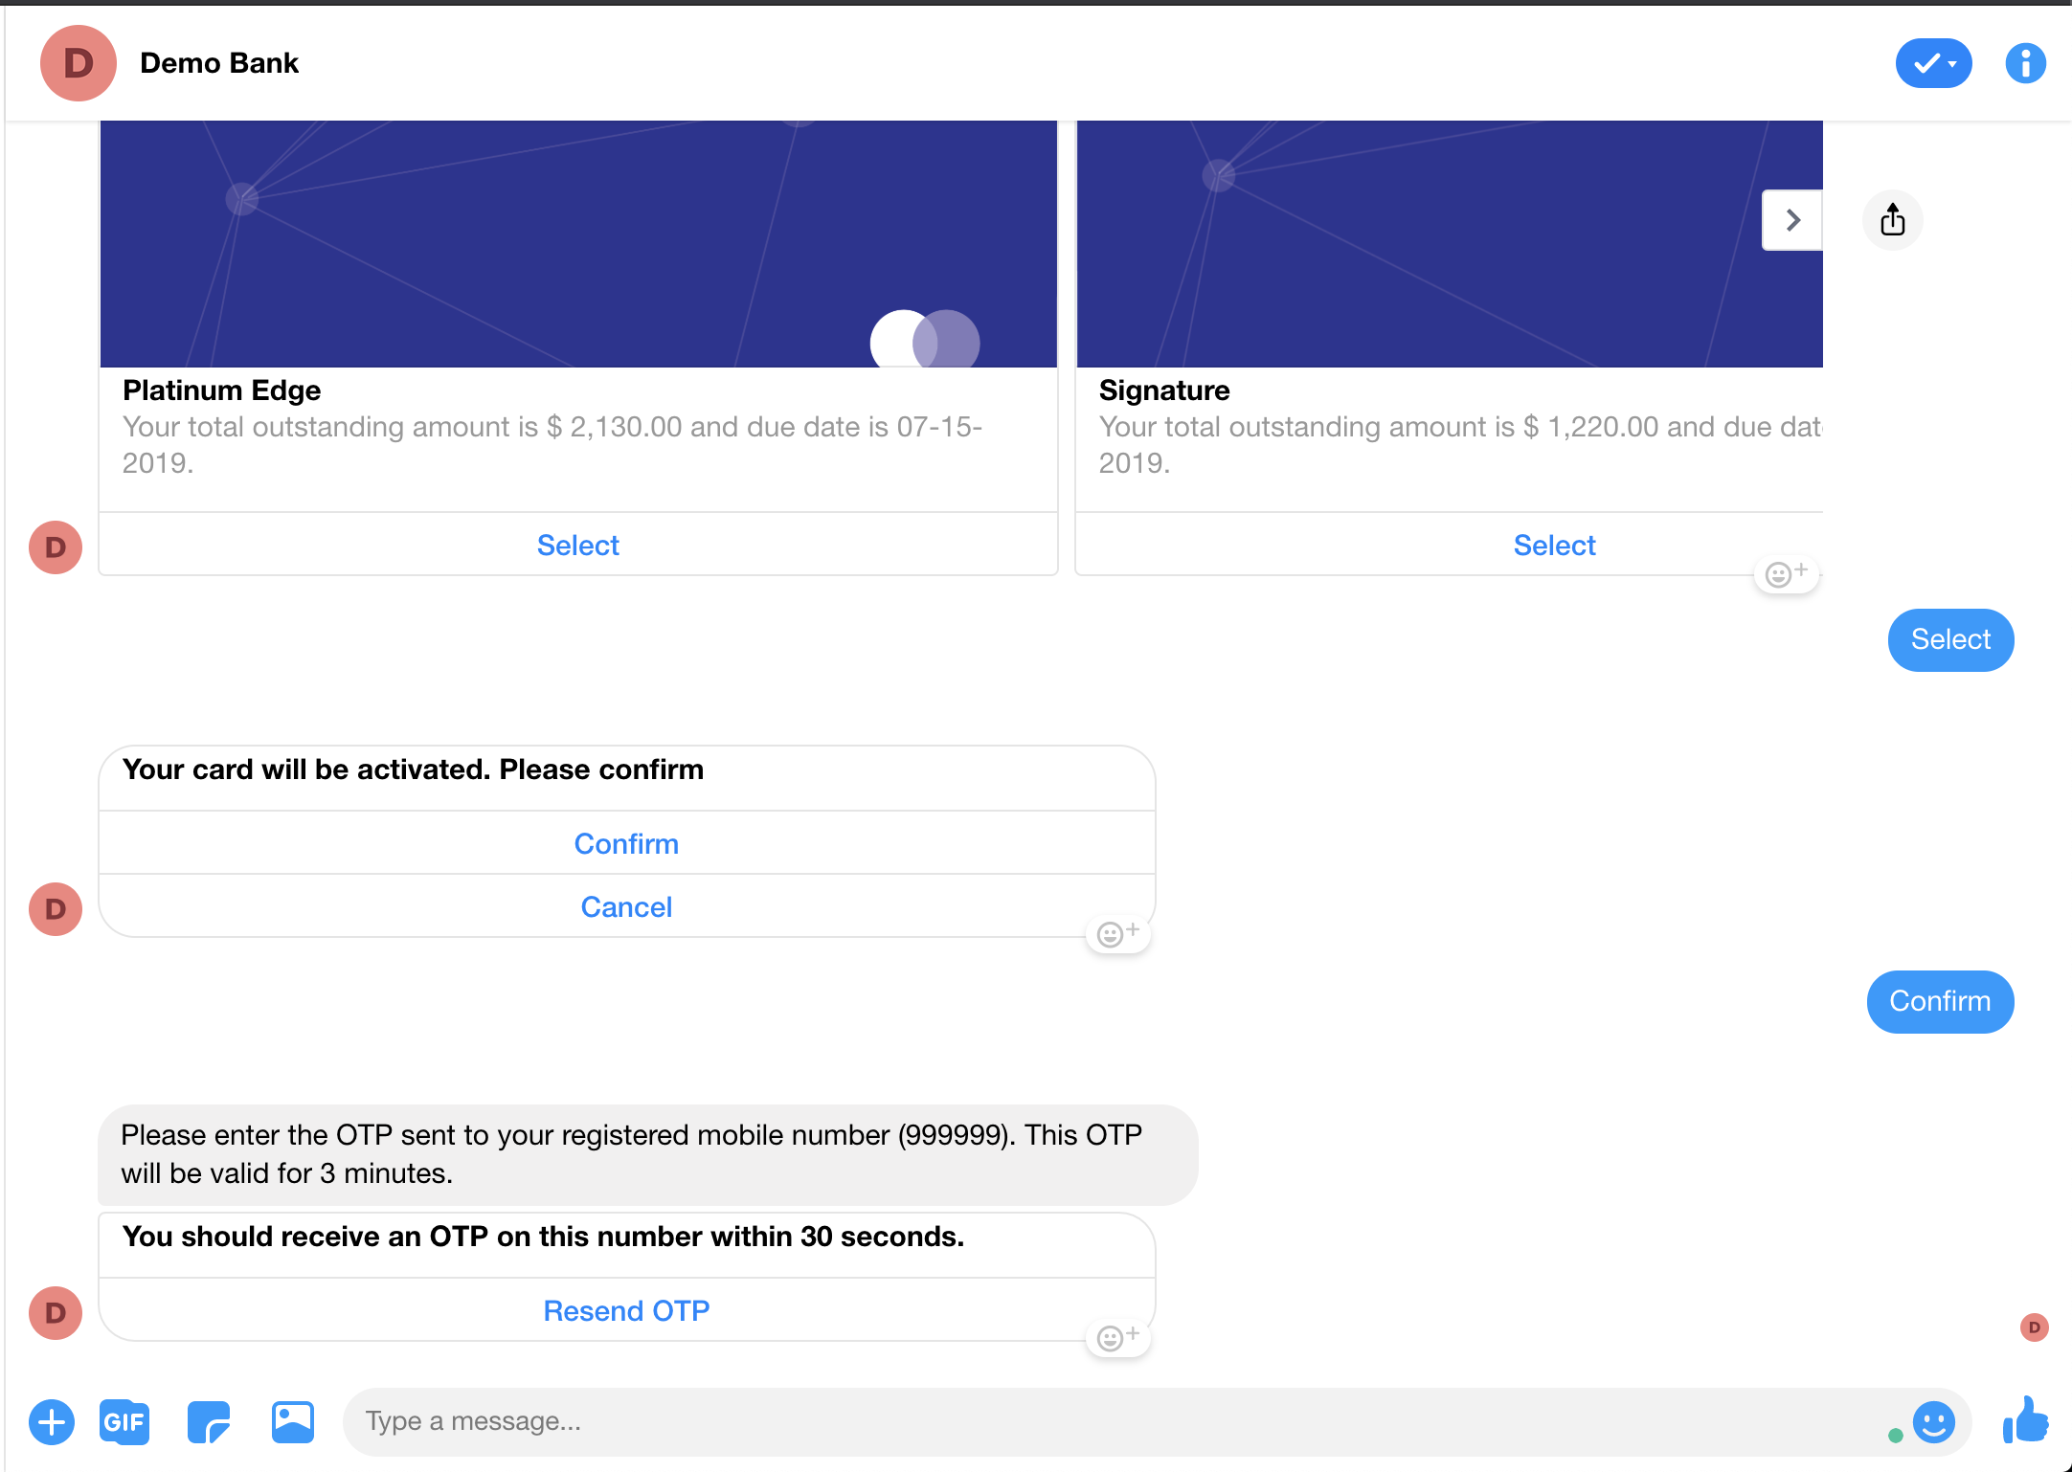Click Resend OTP link
The height and width of the screenshot is (1472, 2072).
tap(626, 1309)
